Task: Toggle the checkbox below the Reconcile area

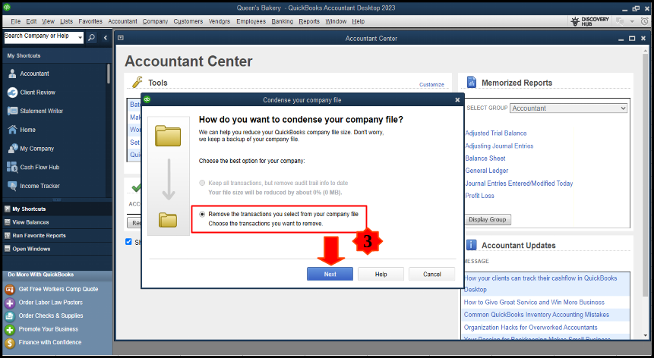Action: coord(128,242)
